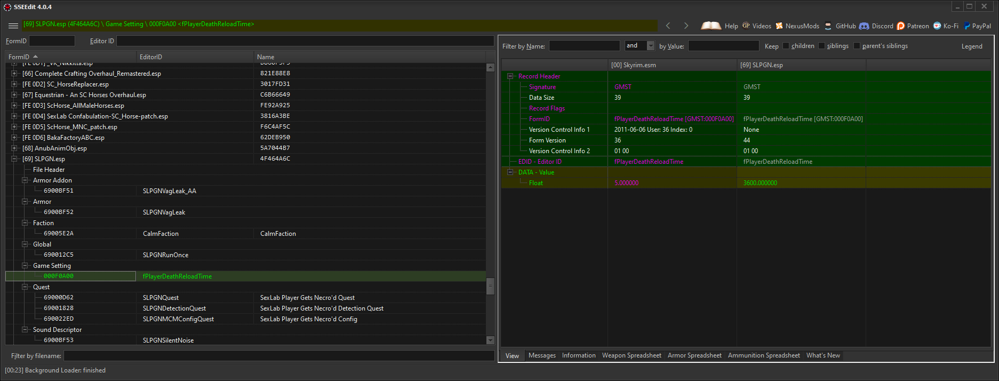Screen dimensions: 999x381
Task: Click Form Version value 44
Action: coord(746,140)
